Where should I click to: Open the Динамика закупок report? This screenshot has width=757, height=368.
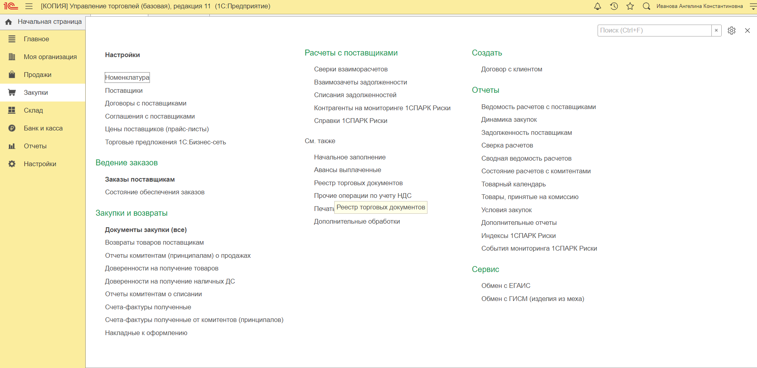(509, 119)
